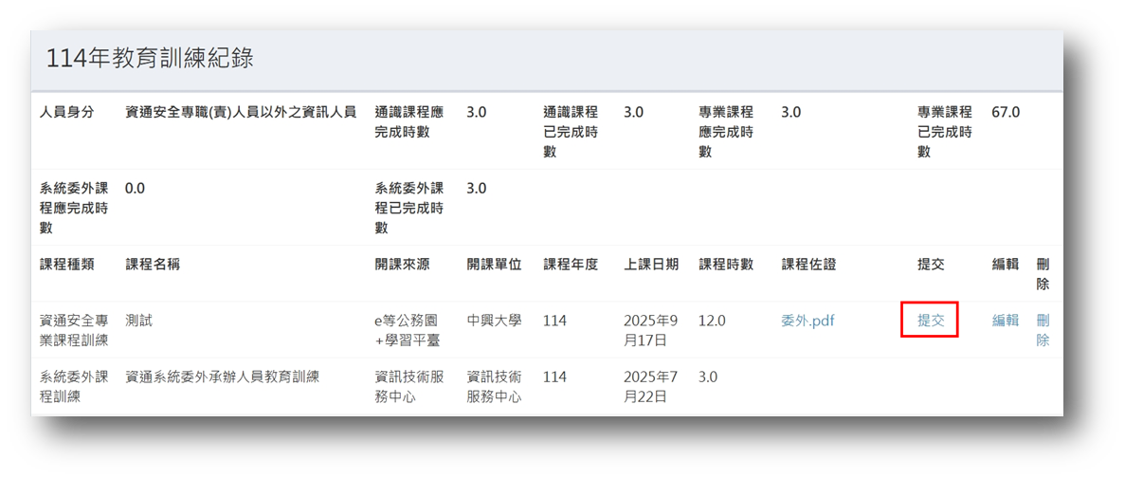This screenshot has width=1125, height=478.
Task: Click the 提交 link for the 測試 course
Action: pyautogui.click(x=931, y=321)
